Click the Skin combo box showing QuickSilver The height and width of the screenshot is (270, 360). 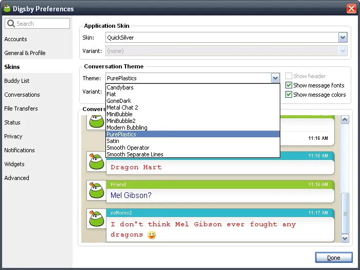pyautogui.click(x=226, y=38)
